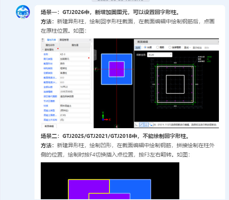Open the 结构类别 value 框架柱
Image resolution: width=229 pixels, height=200 pixels.
tap(75, 68)
